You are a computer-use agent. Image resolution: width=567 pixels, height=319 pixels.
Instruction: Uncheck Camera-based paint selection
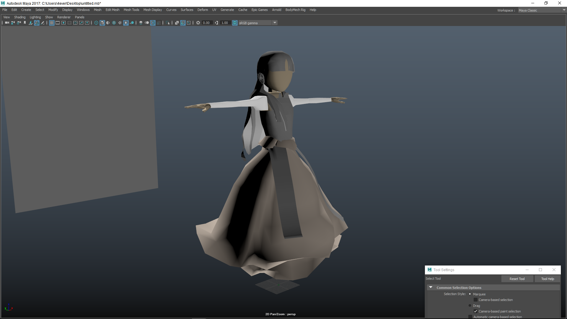coord(475,311)
